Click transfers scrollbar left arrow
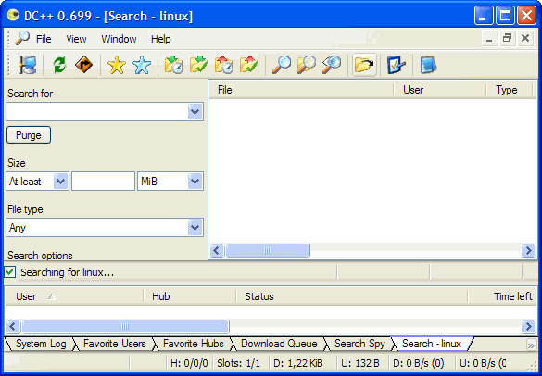This screenshot has height=376, width=542. tap(13, 326)
